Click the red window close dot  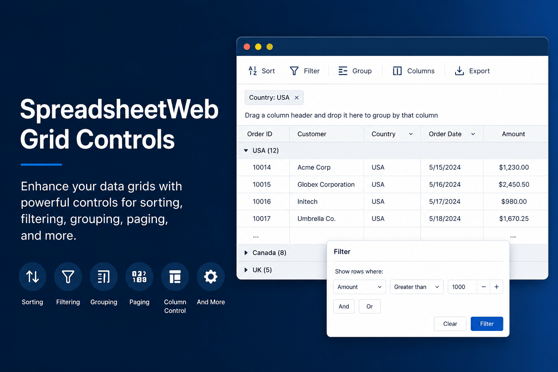coord(247,46)
